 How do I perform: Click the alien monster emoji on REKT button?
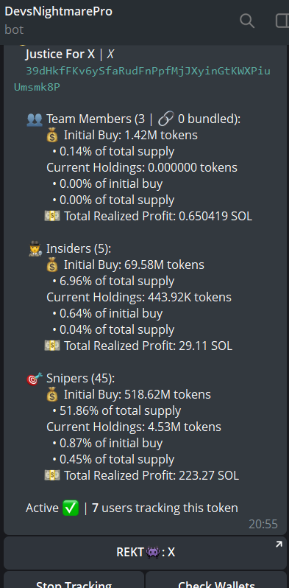153,553
